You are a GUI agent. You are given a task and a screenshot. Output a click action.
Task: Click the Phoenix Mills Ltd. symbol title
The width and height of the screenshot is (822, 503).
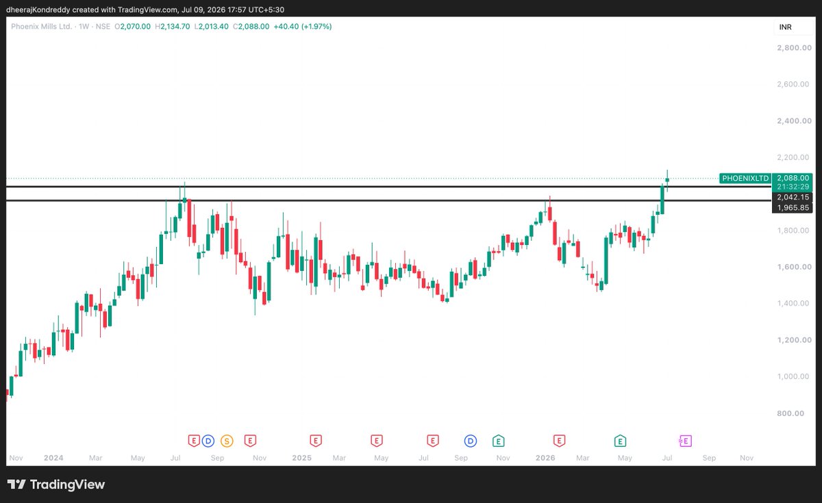click(x=40, y=26)
